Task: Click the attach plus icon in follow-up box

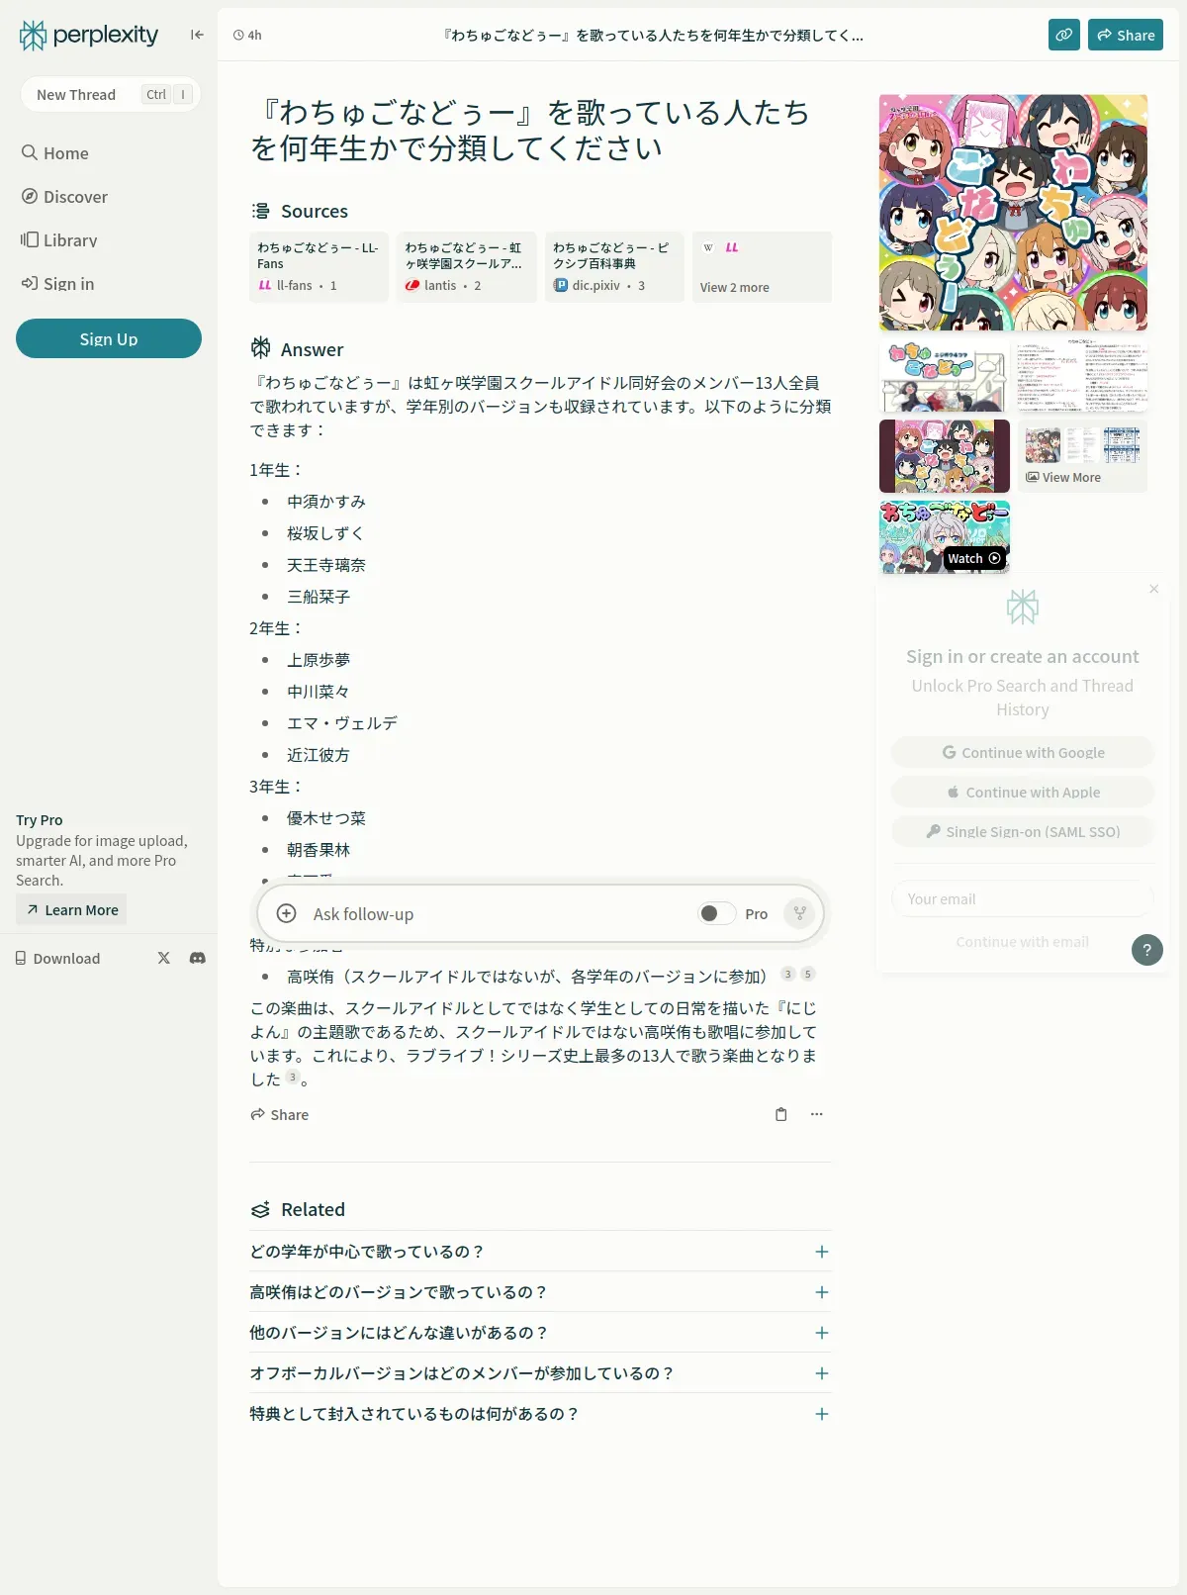Action: (x=286, y=913)
